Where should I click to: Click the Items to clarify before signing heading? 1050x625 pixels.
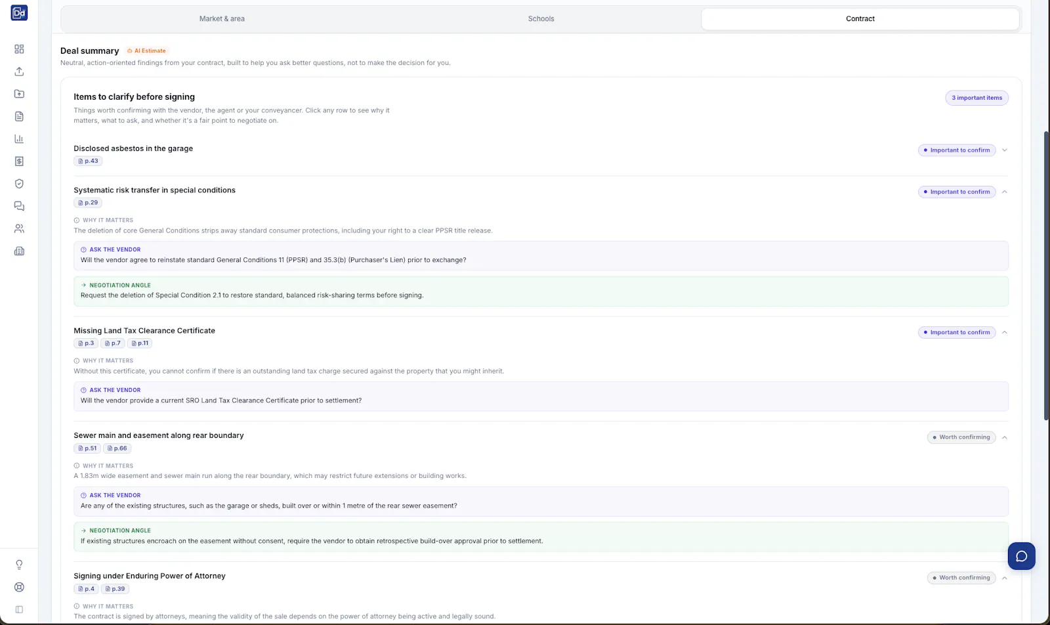[134, 97]
